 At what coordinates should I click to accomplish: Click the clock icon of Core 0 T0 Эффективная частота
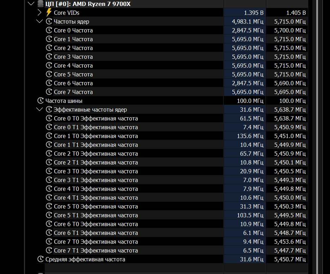click(49, 118)
